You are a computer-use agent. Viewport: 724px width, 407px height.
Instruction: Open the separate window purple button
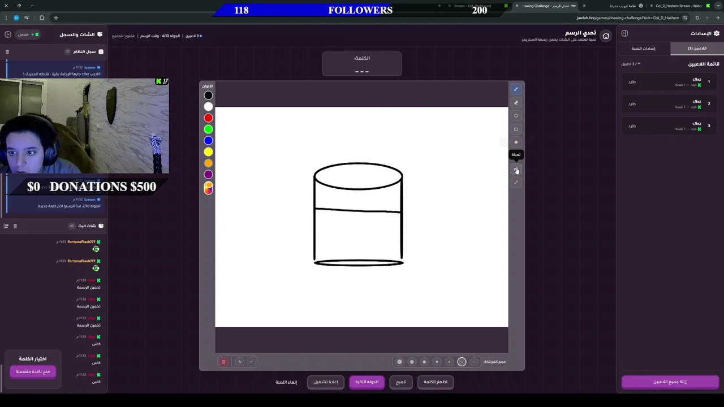(x=33, y=371)
